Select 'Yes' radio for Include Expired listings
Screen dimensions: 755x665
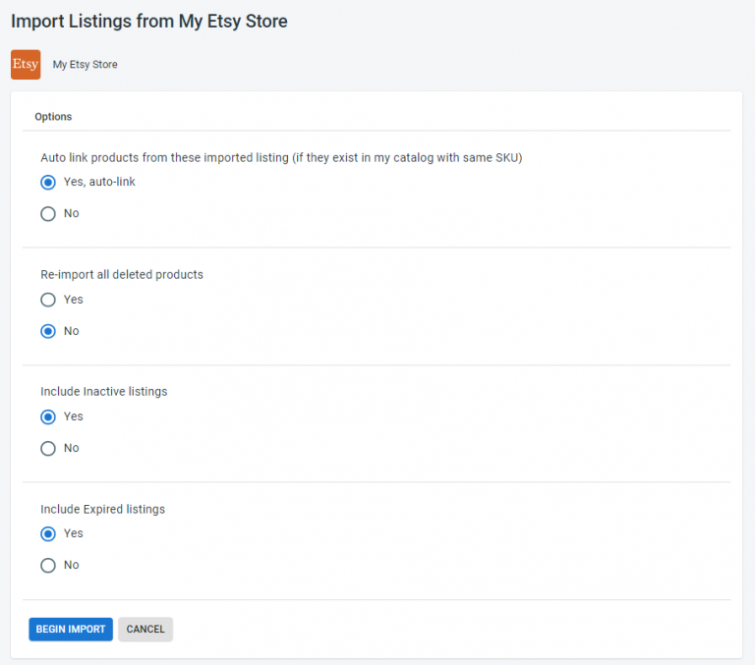click(x=48, y=533)
